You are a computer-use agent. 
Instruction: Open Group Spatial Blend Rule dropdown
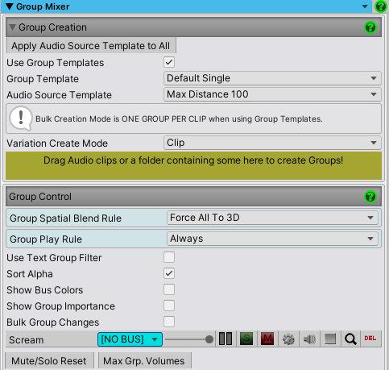point(272,218)
